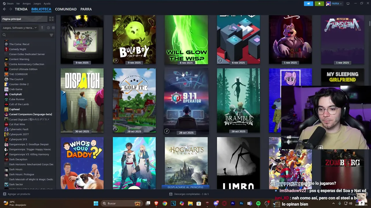Open Brave browser from taskbar
Viewport: 371px width, 208px height.
tap(157, 203)
